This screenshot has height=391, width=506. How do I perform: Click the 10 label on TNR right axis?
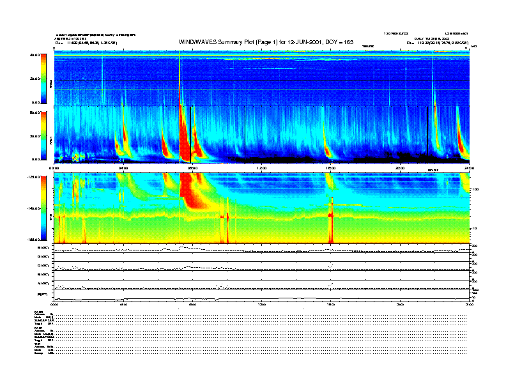coord(474,229)
